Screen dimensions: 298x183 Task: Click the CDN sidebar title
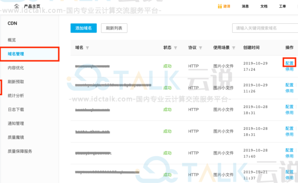12,23
